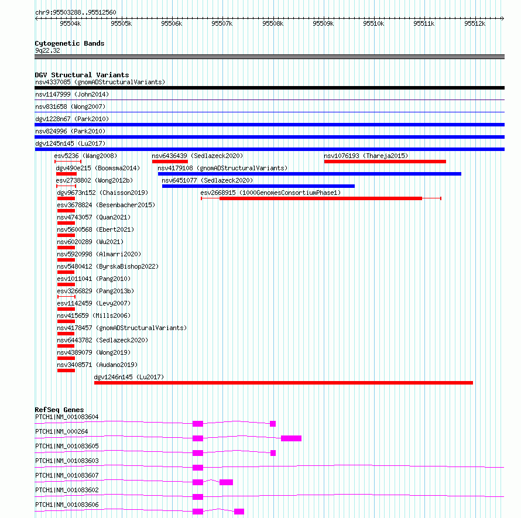This screenshot has height=518, width=521.
Task: Click the dgv1228n67 (Park2010) label
Action: point(72,119)
